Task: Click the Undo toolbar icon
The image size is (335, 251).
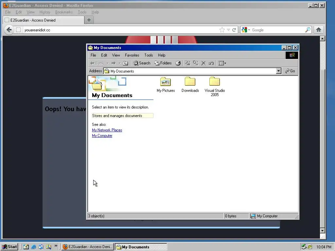Action: 211,63
